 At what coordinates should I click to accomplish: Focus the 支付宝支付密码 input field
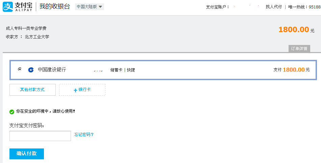coord(40,136)
